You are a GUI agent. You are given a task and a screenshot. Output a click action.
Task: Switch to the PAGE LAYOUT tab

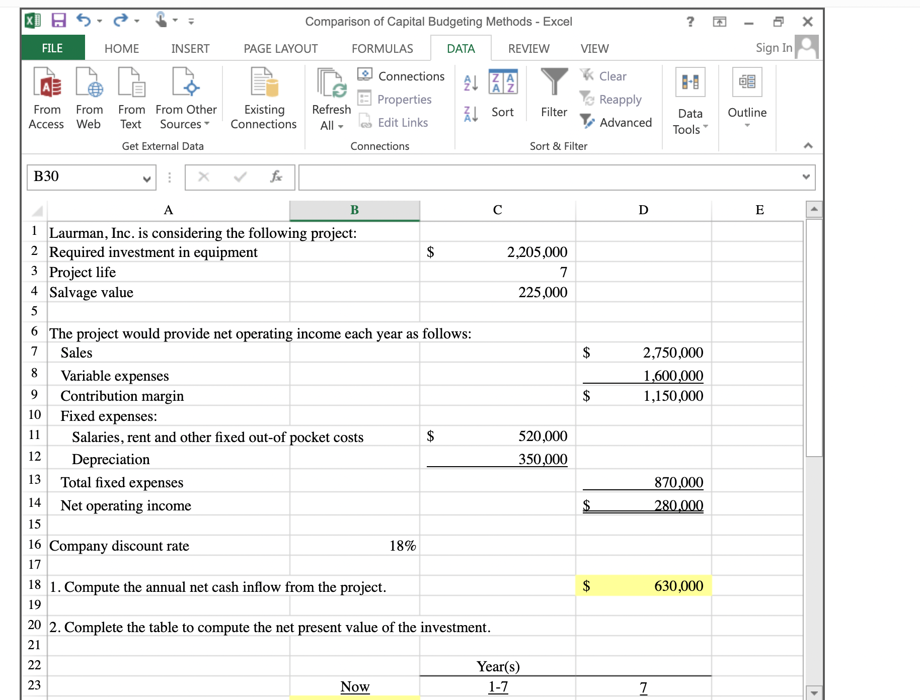click(x=281, y=49)
